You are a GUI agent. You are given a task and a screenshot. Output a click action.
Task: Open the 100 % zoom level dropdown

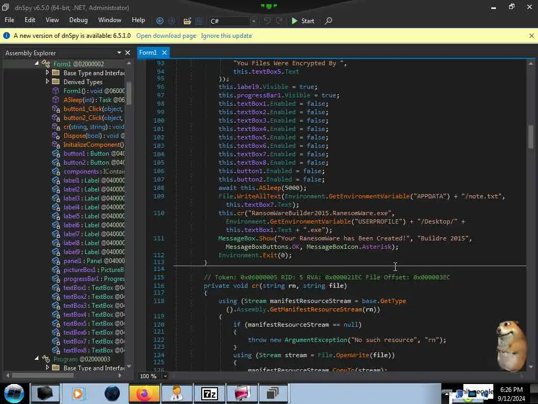point(165,376)
